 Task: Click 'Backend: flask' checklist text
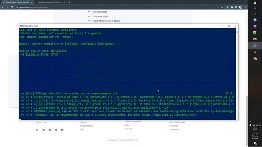(x=100, y=12)
